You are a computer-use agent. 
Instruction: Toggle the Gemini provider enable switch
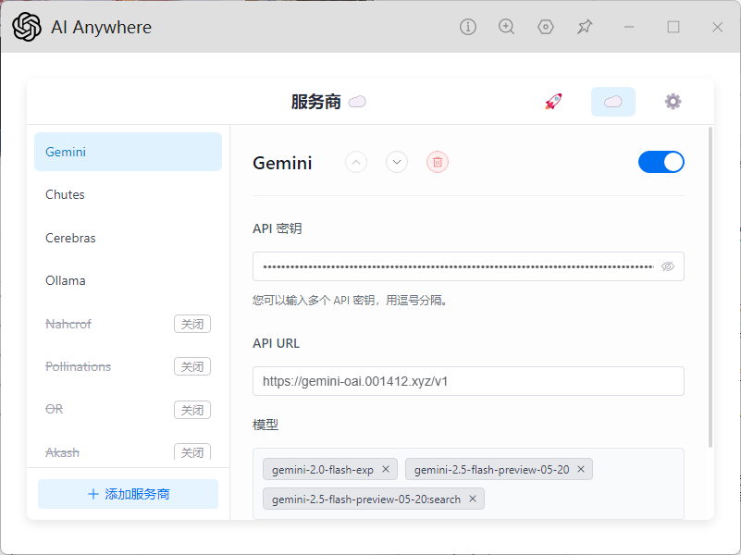click(x=661, y=162)
